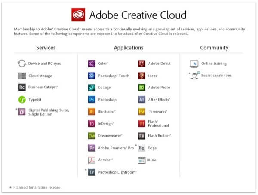Open the Illustrator Ai icon

click(x=92, y=112)
